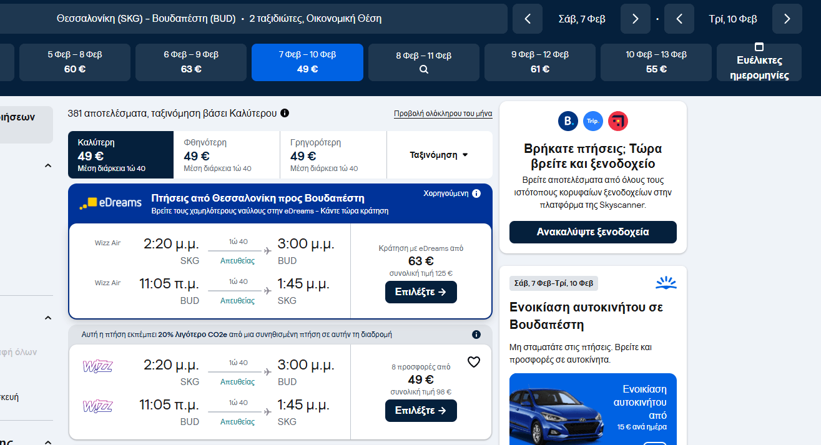Click the search icon in 8 Φεβ – 11 Φεβ
The height and width of the screenshot is (445, 821).
424,69
